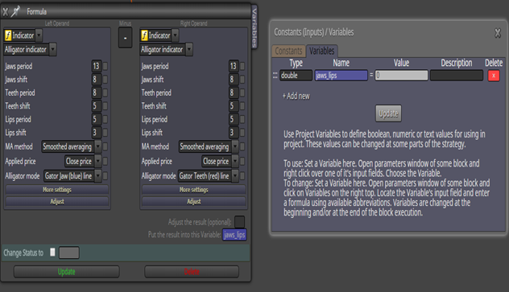Toggle left Lips shift checkbox
Viewport: 509px width, 292px height.
pos(105,133)
